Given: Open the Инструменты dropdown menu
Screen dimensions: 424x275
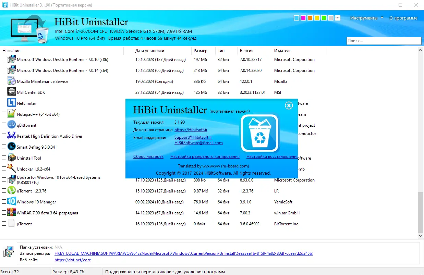Looking at the screenshot, I should tap(366, 18).
